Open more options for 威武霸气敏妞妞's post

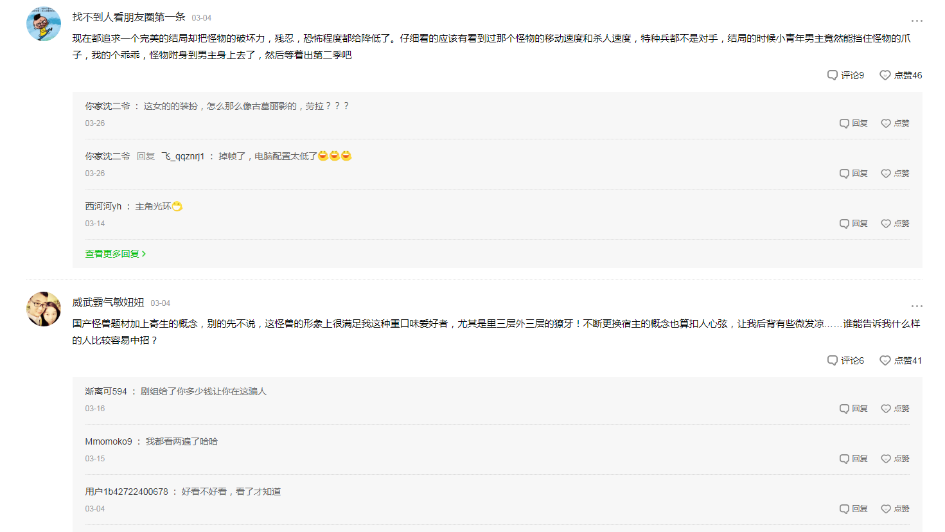(x=916, y=306)
